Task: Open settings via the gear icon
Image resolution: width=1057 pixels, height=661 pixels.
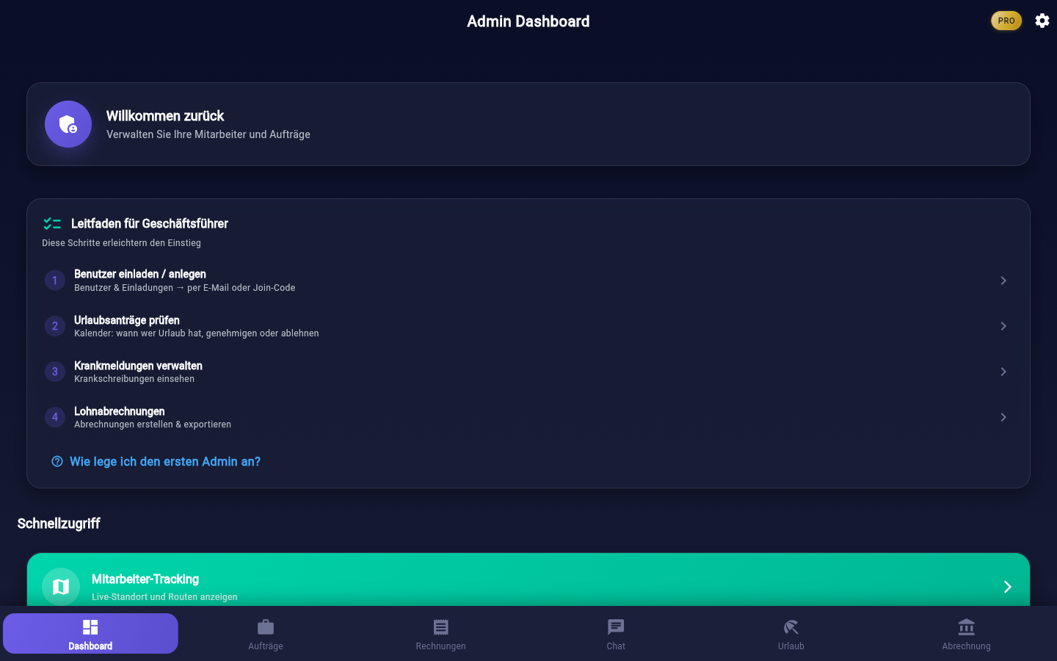Action: pos(1042,21)
